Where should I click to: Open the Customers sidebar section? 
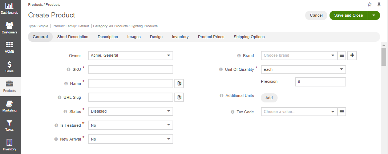pos(9,28)
